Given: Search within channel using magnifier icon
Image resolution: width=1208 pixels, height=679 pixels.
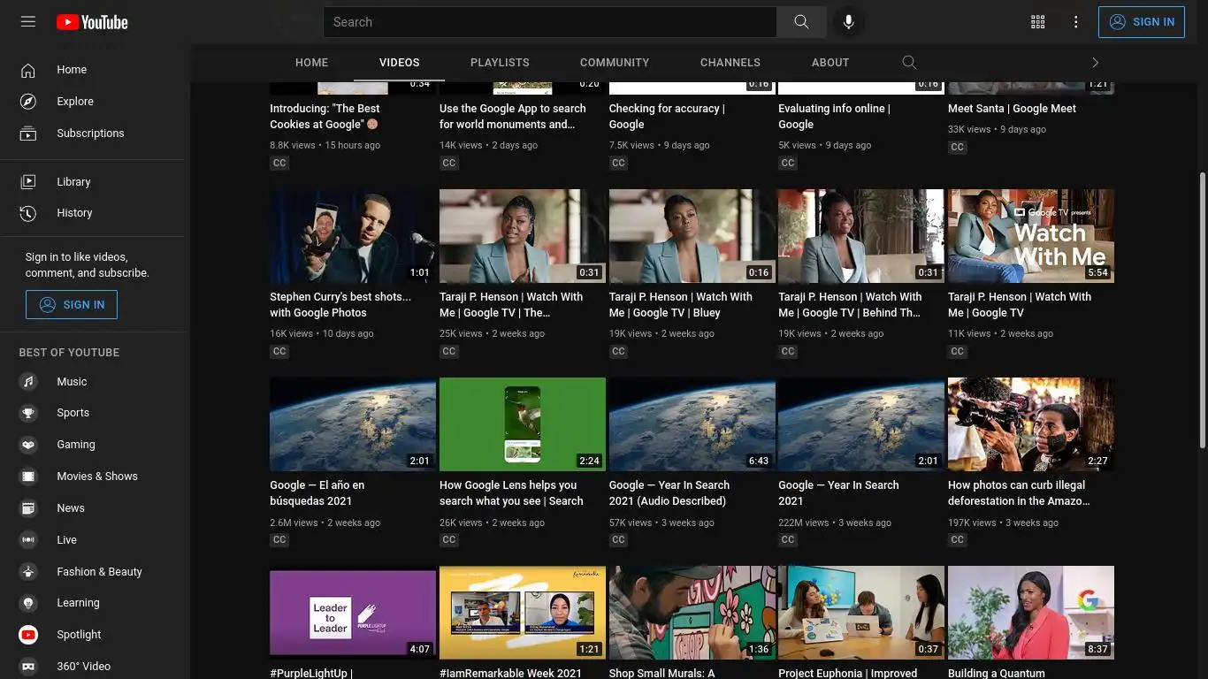Looking at the screenshot, I should tap(909, 63).
